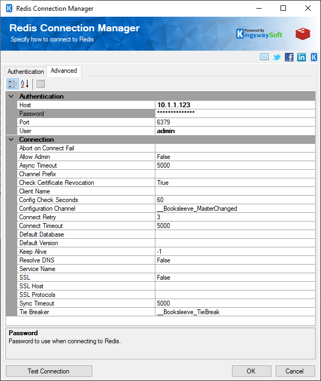Viewport: 321px width, 381px height.
Task: Click the title bar K application icon
Action: [x=9, y=8]
